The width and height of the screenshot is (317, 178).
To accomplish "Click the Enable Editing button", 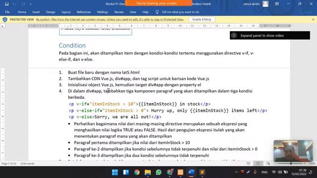I will click(202, 19).
